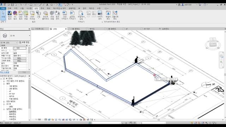
Task: Open the DWF markup tool
Action: 32,15
